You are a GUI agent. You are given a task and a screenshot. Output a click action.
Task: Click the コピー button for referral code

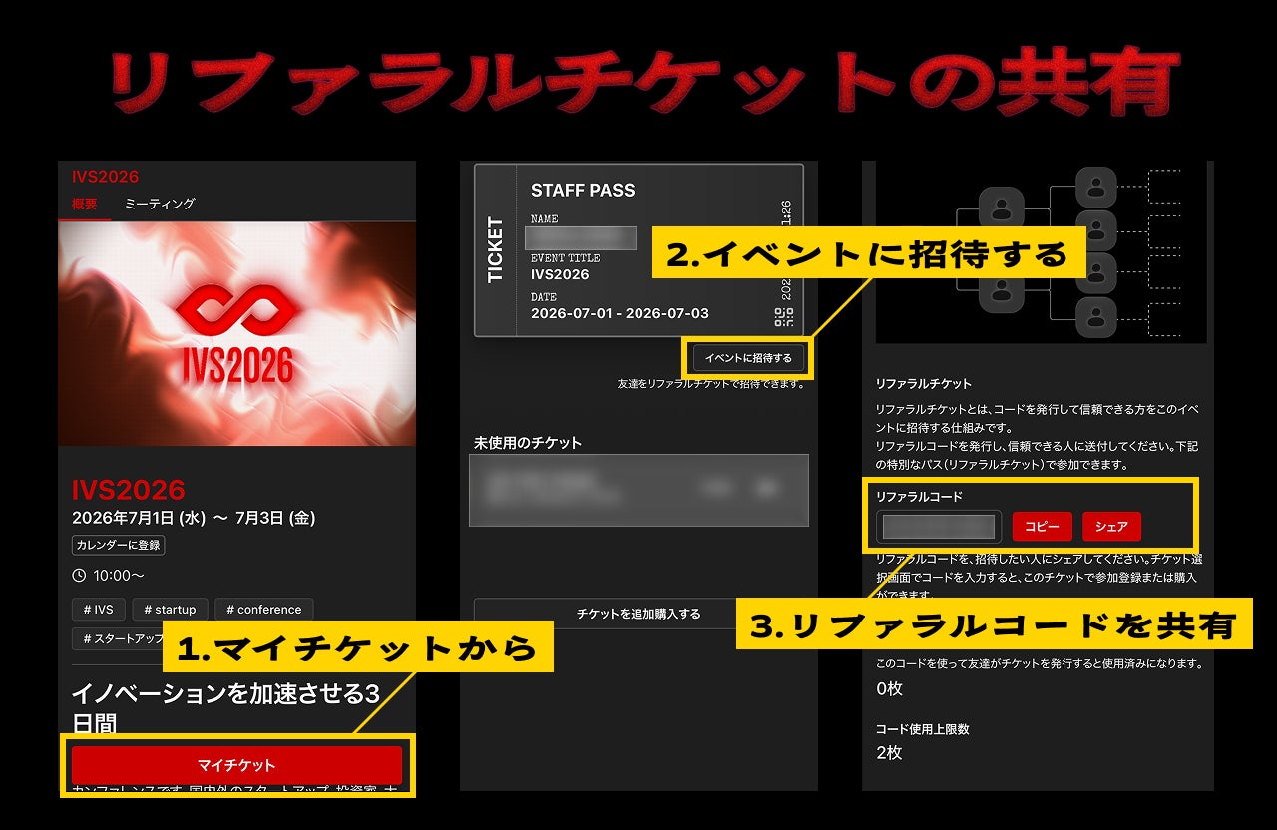click(1043, 526)
